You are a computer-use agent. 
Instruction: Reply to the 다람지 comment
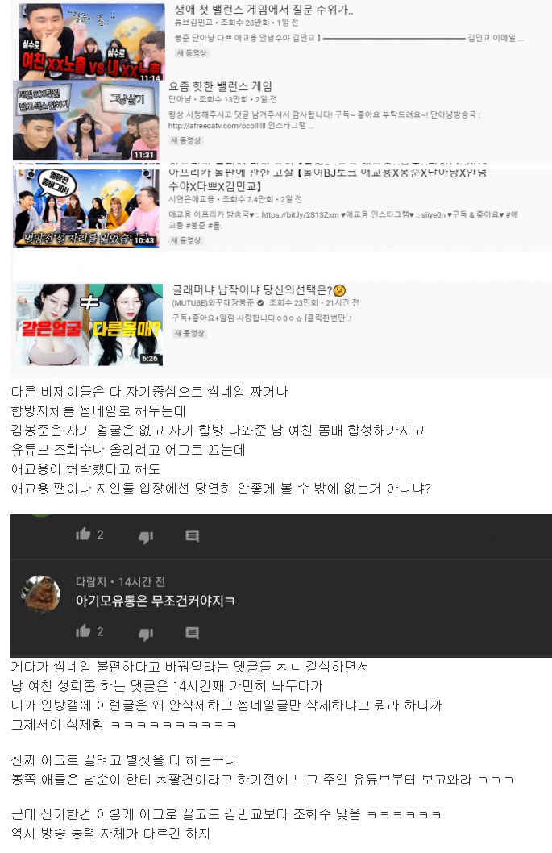(x=192, y=633)
